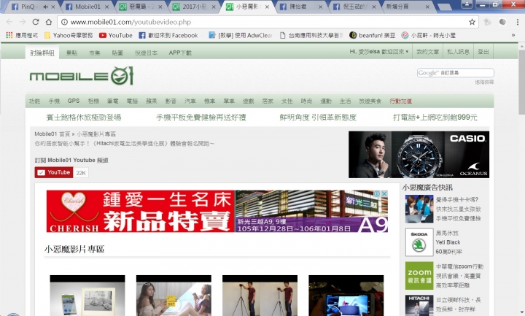The width and height of the screenshot is (525, 316).
Task: Click the Mobile01 logo
Action: tap(82, 76)
